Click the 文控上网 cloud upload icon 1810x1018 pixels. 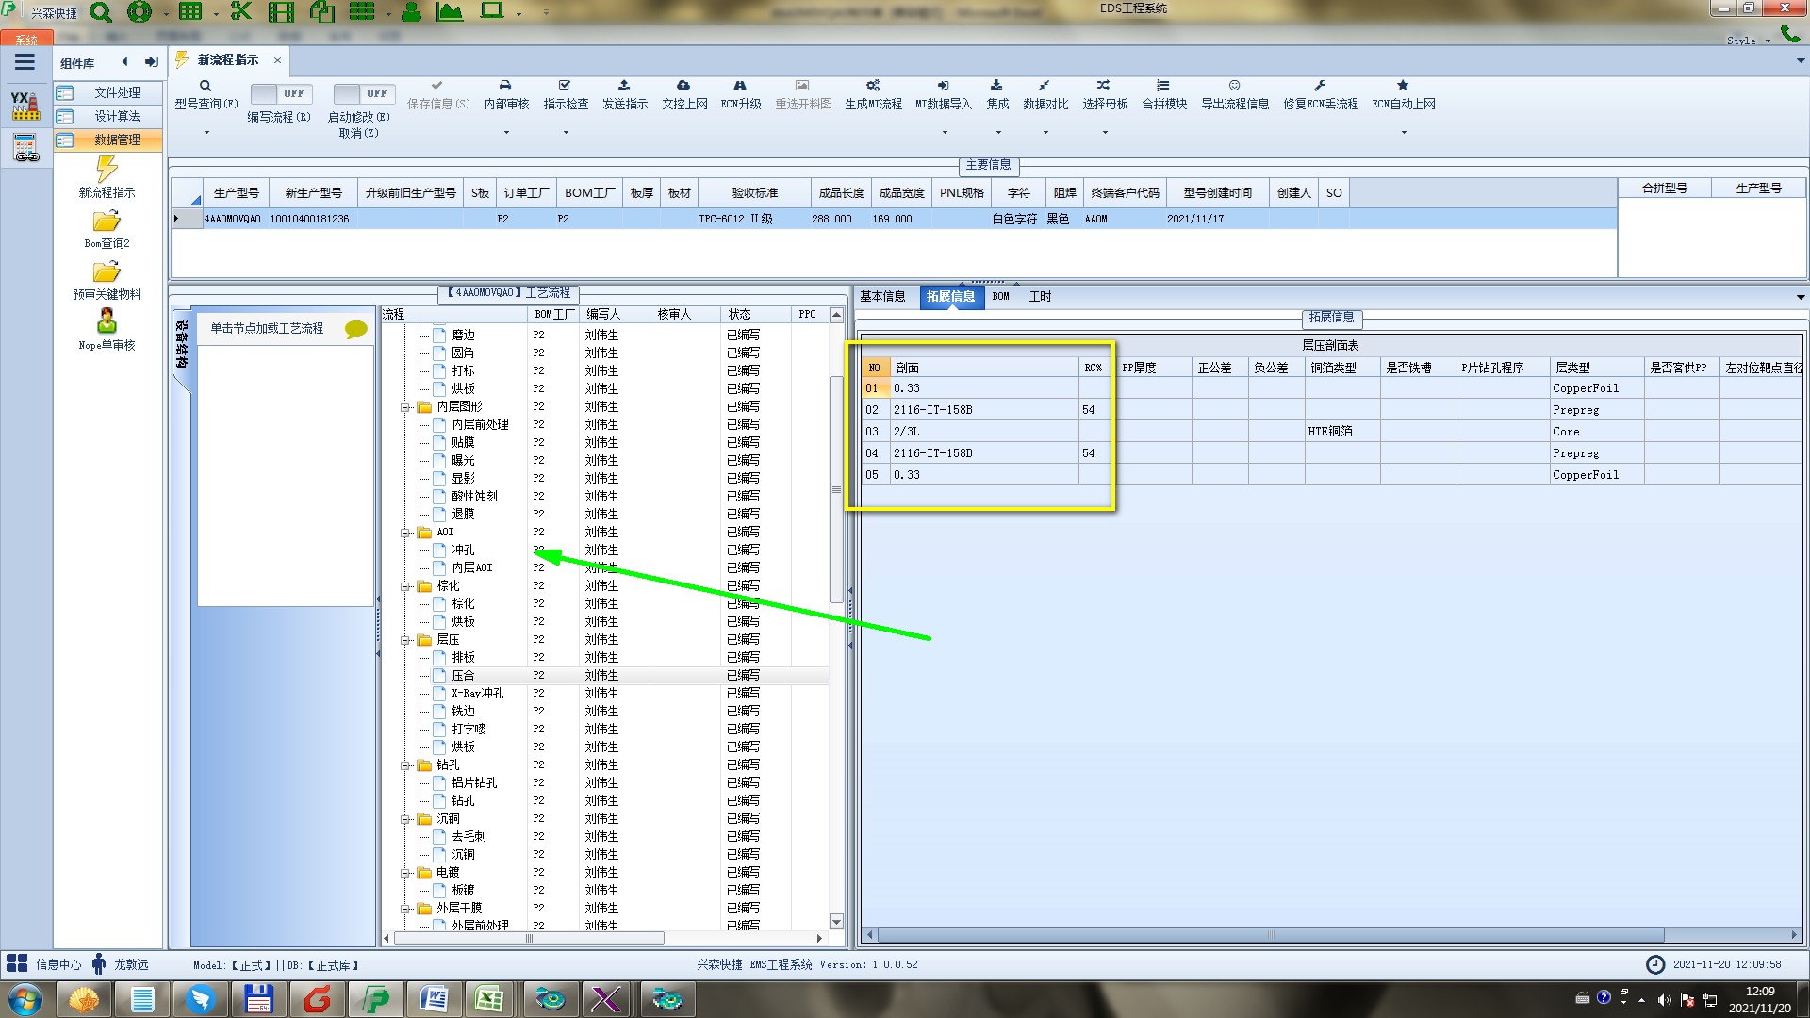tap(683, 86)
